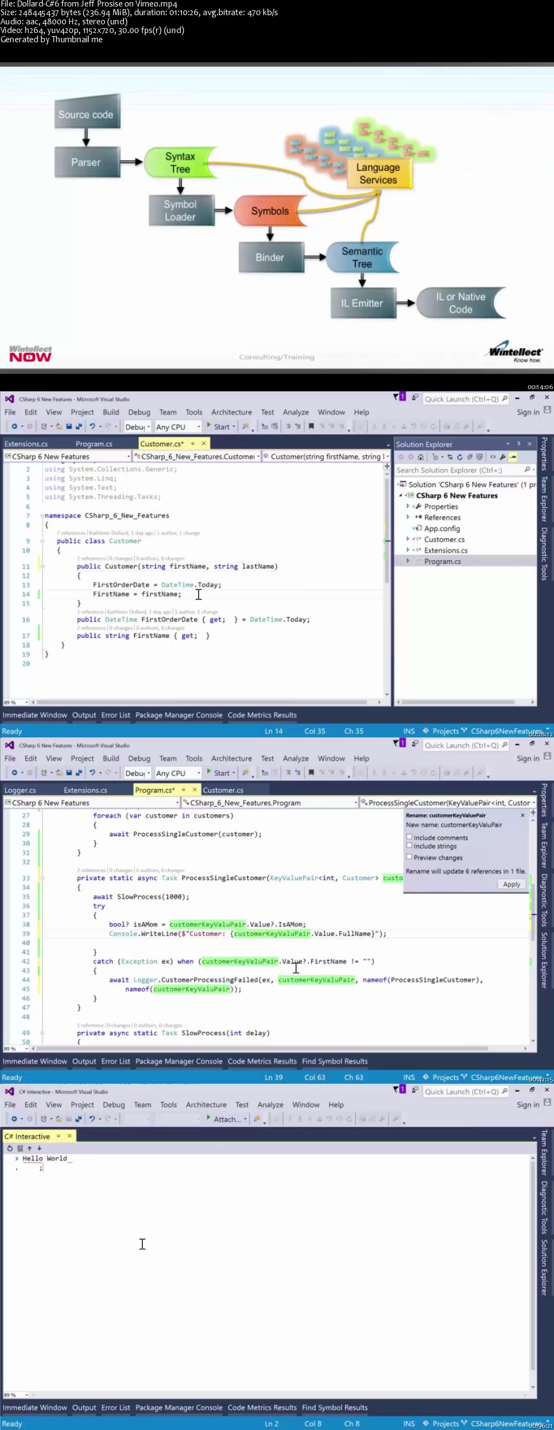Open Error List tab in Customer.cs window
The width and height of the screenshot is (554, 1430).
point(115,715)
